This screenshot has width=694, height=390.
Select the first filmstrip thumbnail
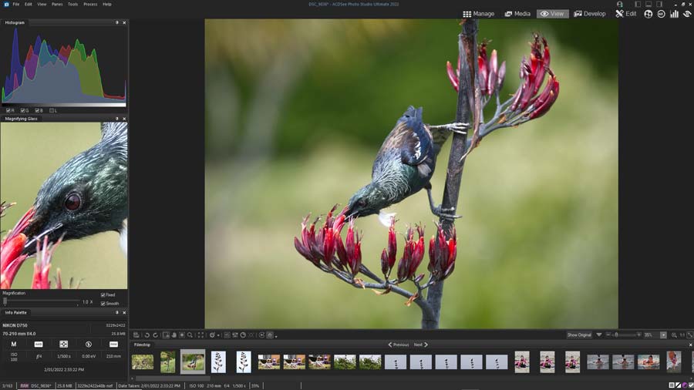tap(142, 361)
